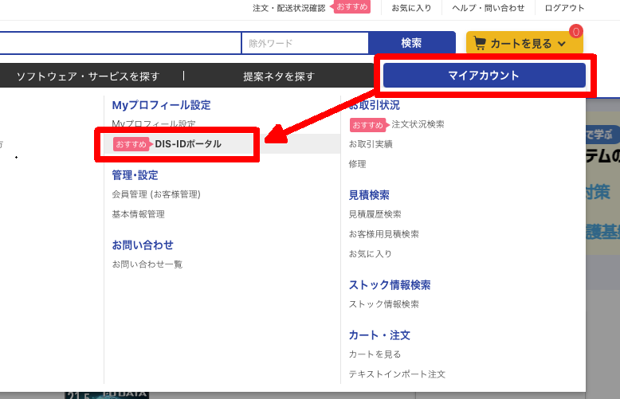Click the 検索 button
The image size is (620, 399).
(x=412, y=43)
